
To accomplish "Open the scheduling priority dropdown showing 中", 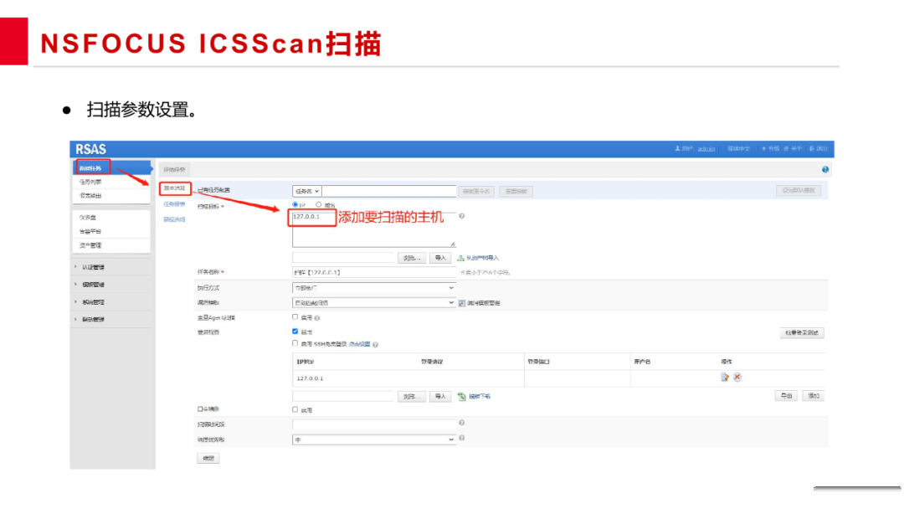I will pyautogui.click(x=373, y=440).
